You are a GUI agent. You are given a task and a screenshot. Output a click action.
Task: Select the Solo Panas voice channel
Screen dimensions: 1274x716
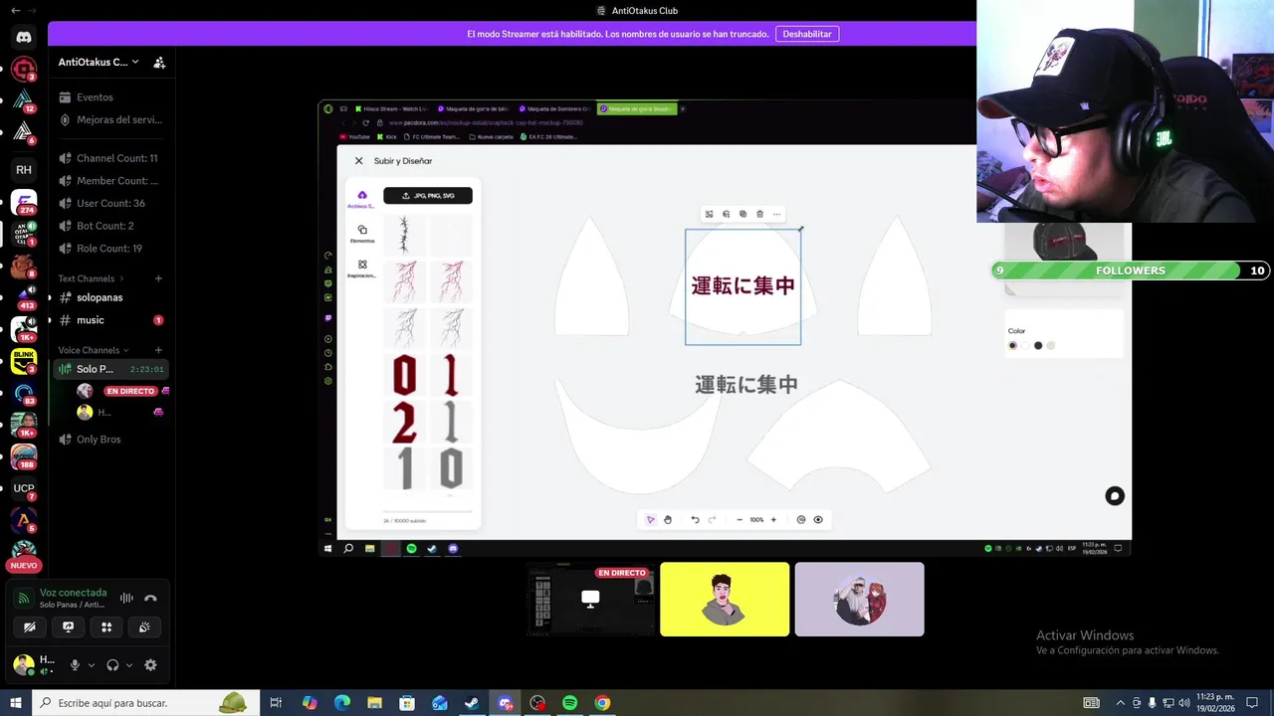[x=111, y=369]
